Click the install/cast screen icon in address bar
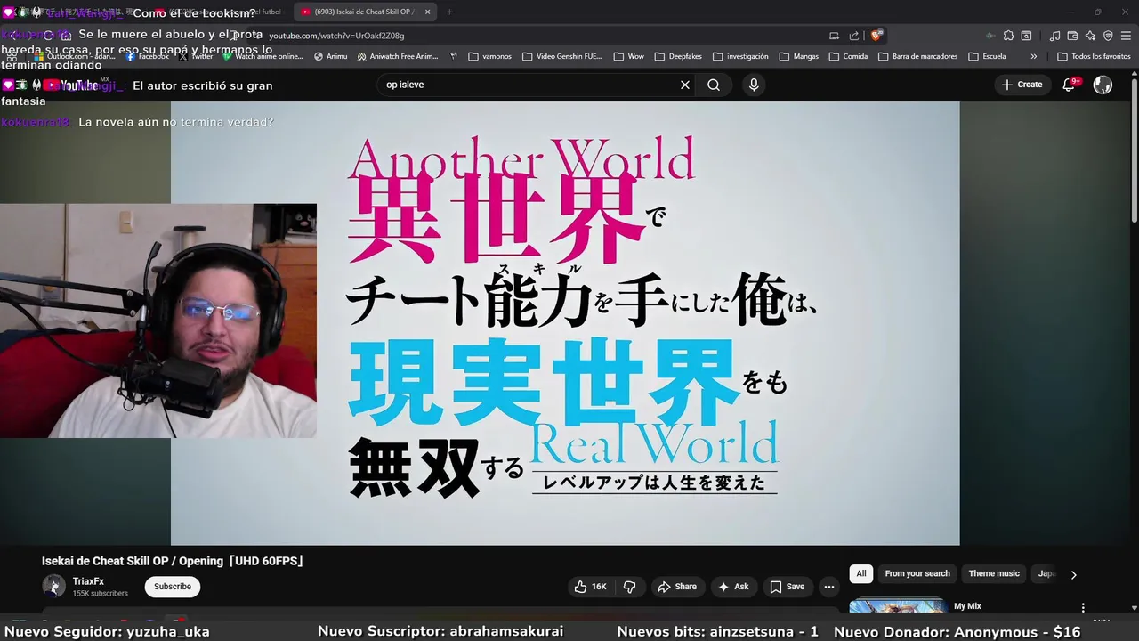Viewport: 1139px width, 641px height. pos(834,36)
